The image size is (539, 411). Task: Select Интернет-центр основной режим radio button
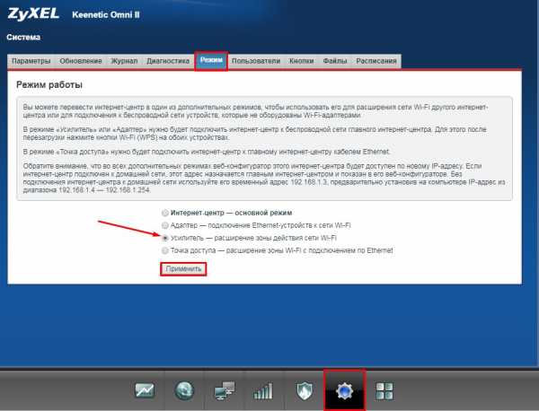[x=165, y=213]
